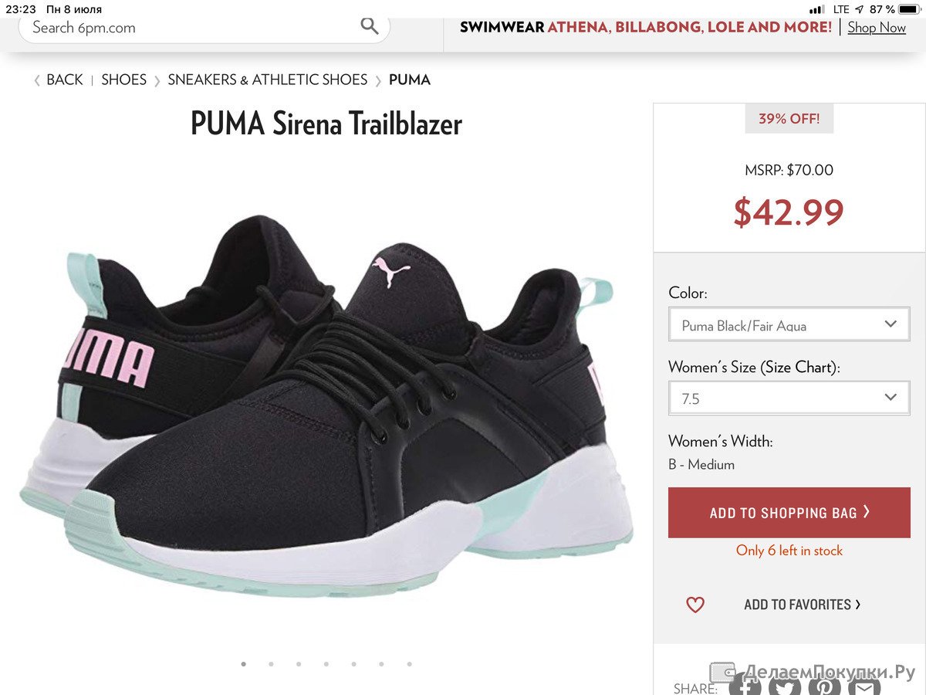Click the Shop Now link

click(x=877, y=27)
